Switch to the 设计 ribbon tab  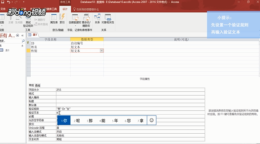[x=65, y=9]
